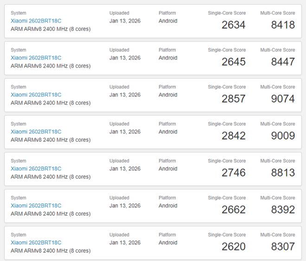The width and height of the screenshot is (306, 261).
Task: Open Xiaomi 2602BRT18C link scoring 2620
Action: (36, 242)
